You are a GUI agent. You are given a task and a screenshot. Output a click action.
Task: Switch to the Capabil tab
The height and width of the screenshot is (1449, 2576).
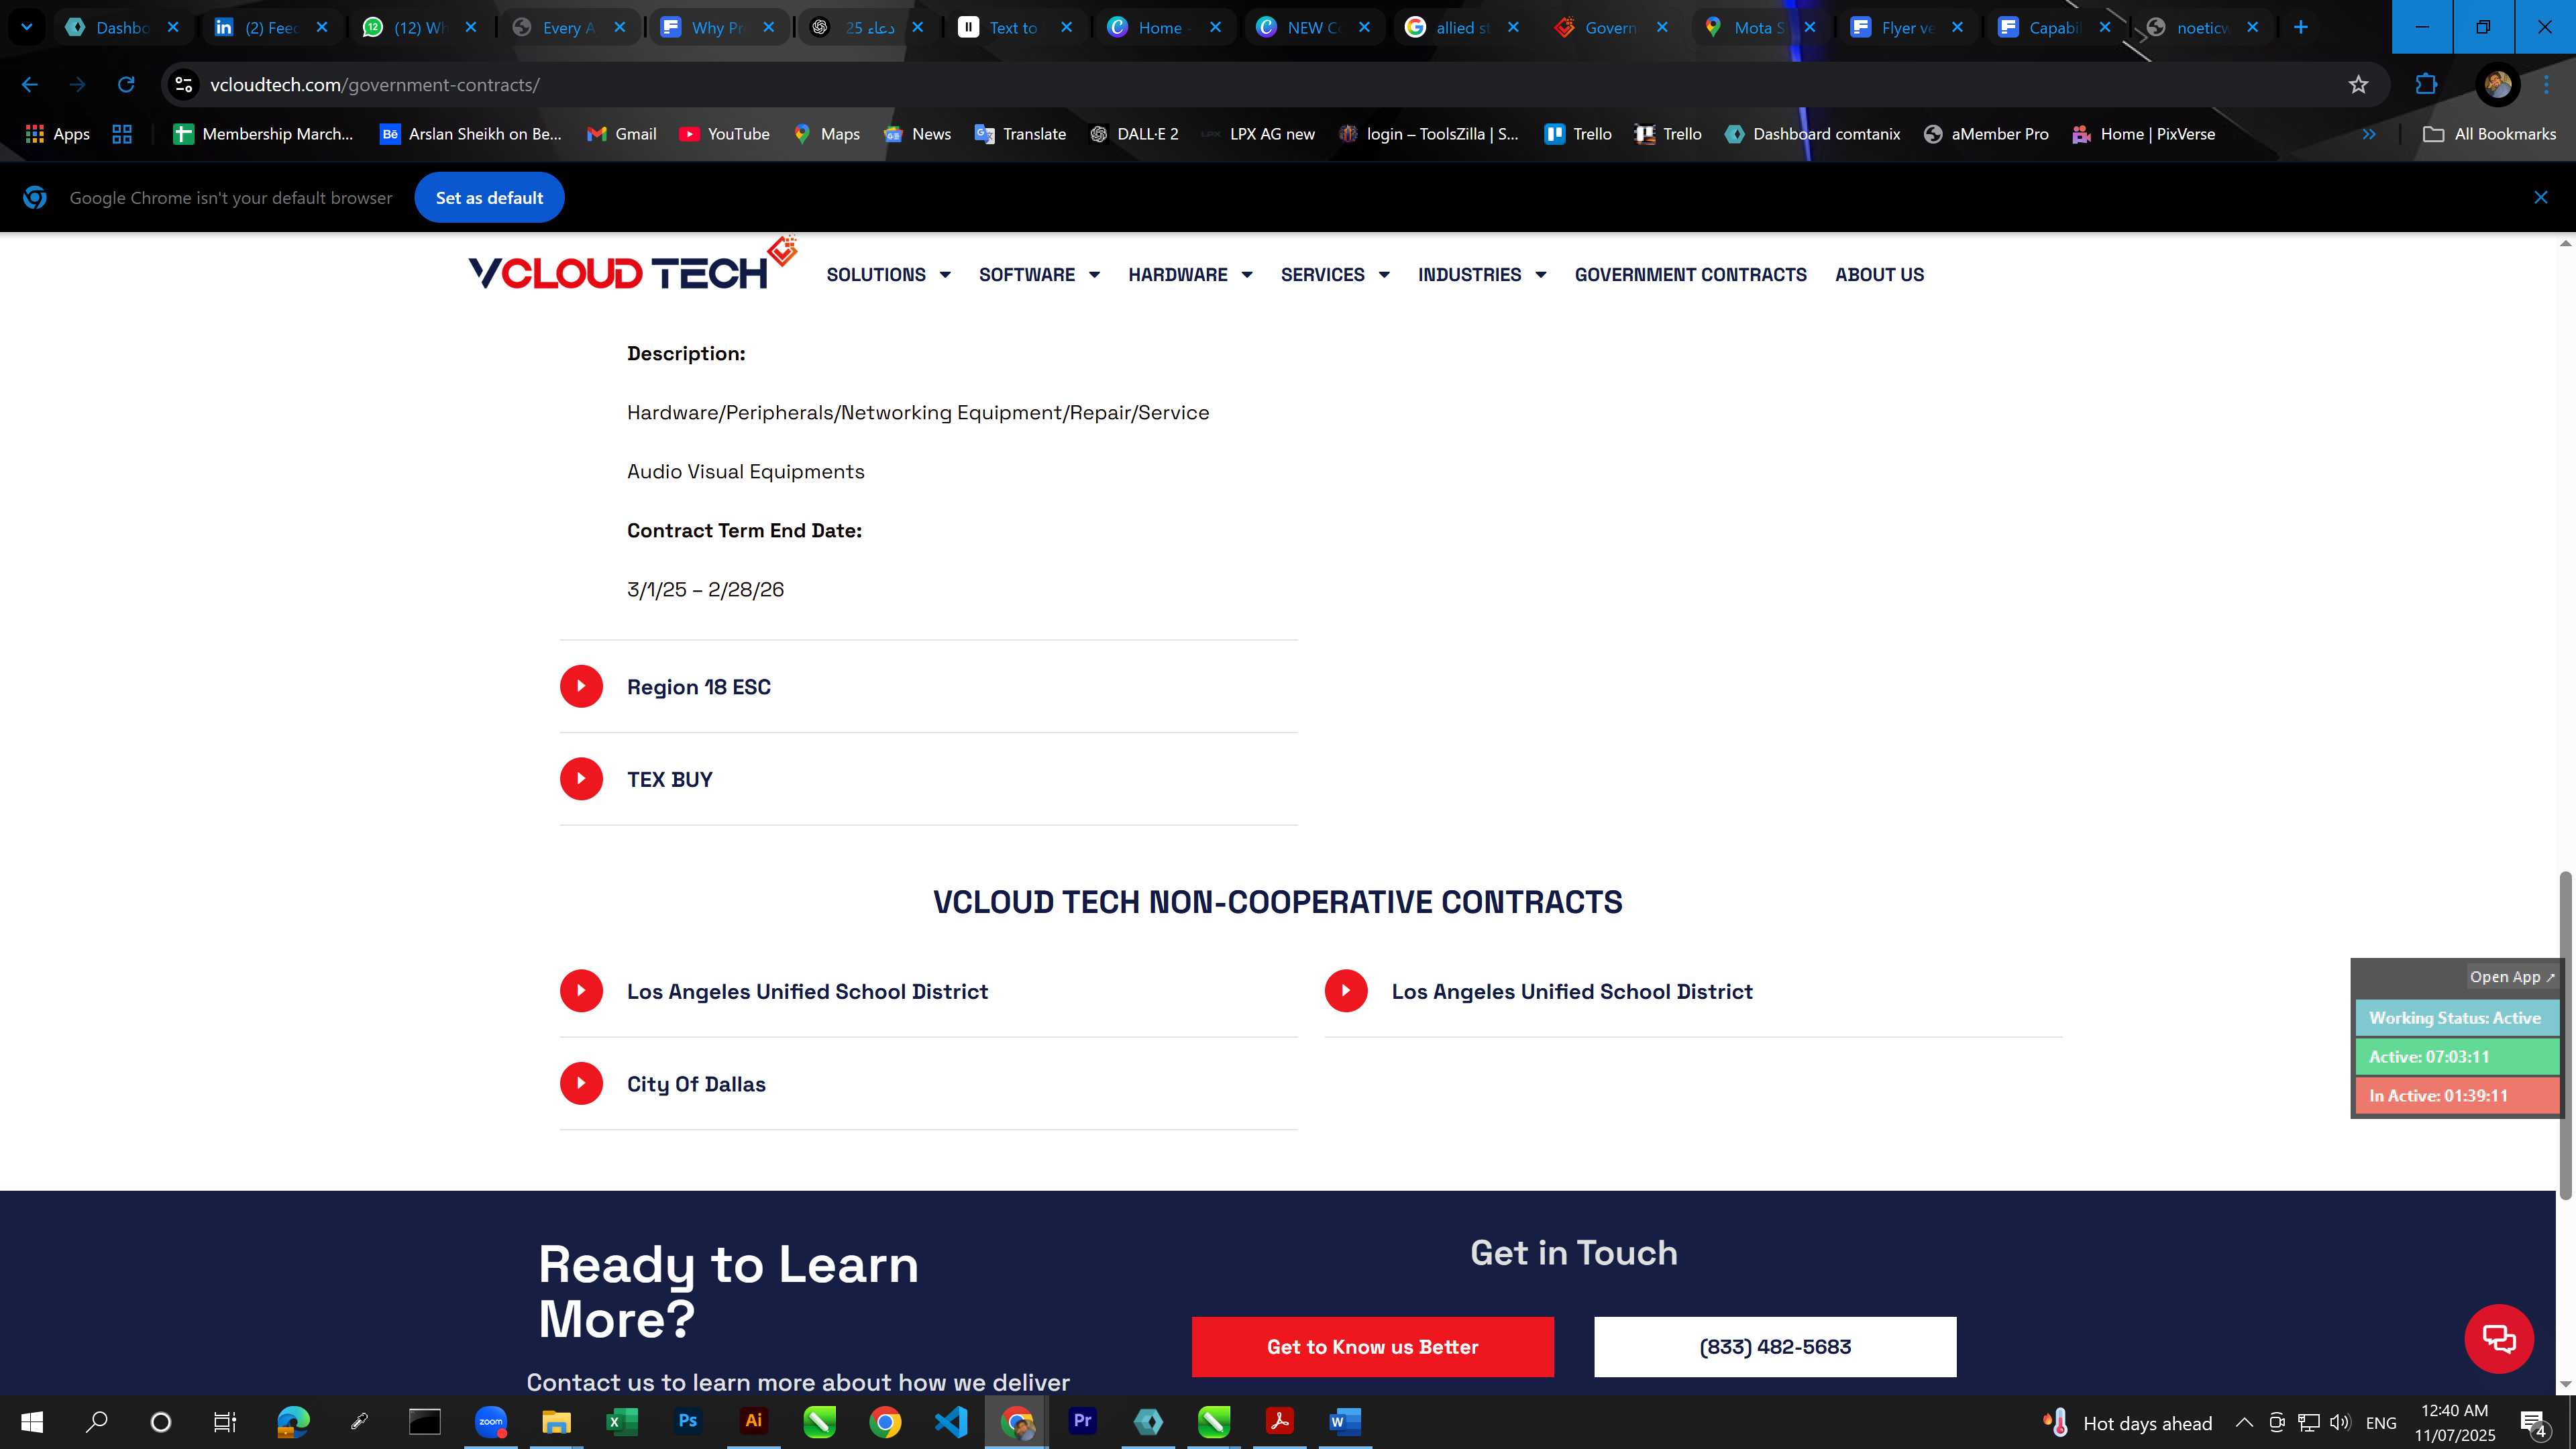[x=2054, y=28]
